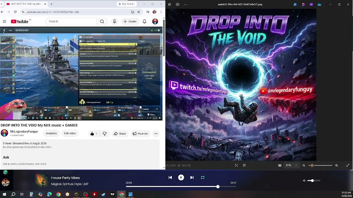Click the Edit video button

[x=70, y=133]
